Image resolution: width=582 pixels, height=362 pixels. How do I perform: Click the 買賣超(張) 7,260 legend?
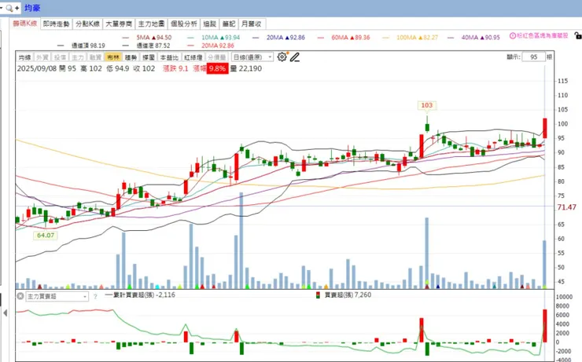coord(344,295)
